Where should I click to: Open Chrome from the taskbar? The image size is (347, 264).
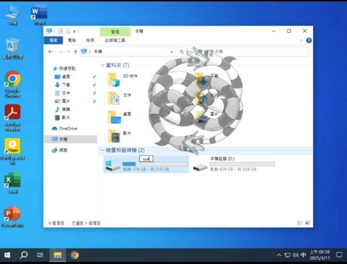pos(75,255)
